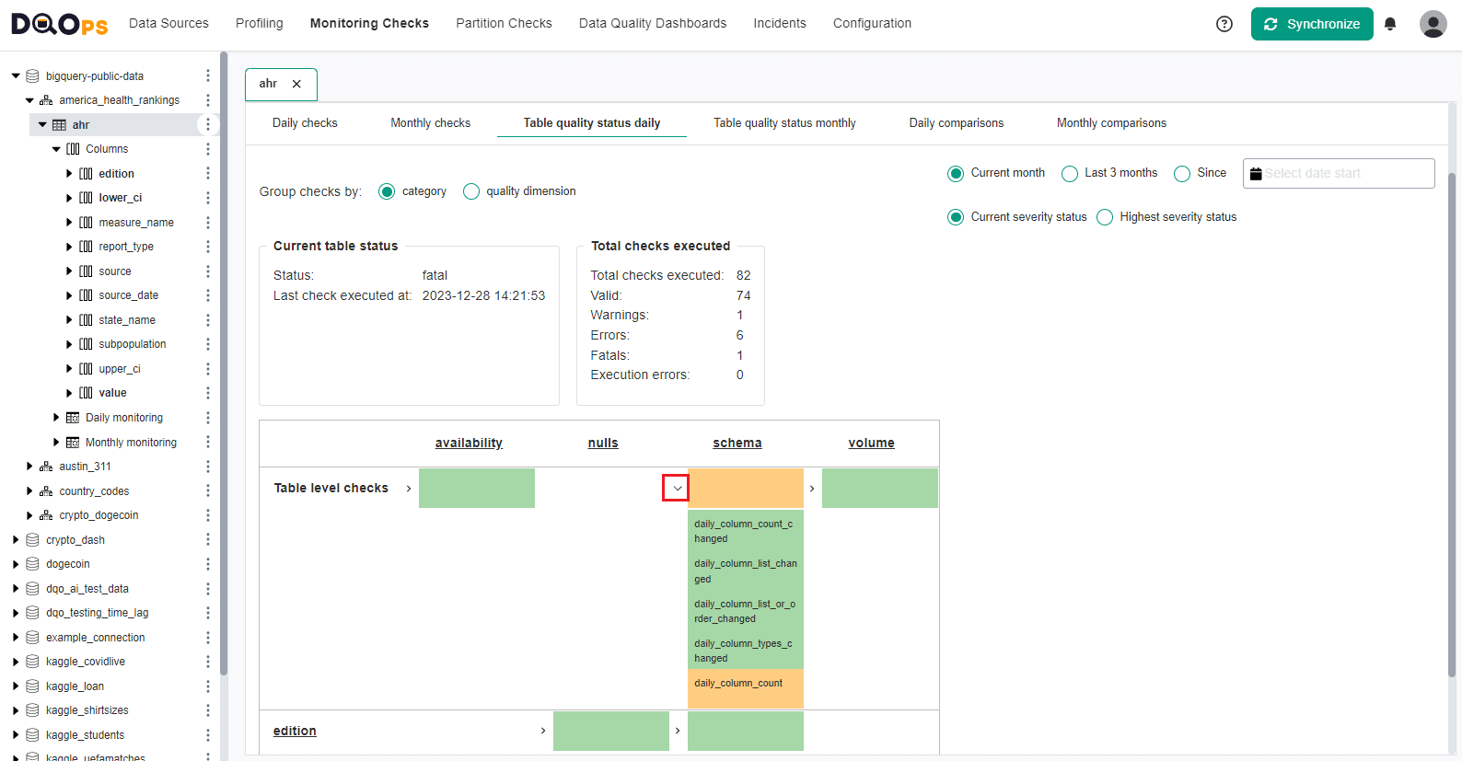Open kebab menu for value column

(208, 393)
